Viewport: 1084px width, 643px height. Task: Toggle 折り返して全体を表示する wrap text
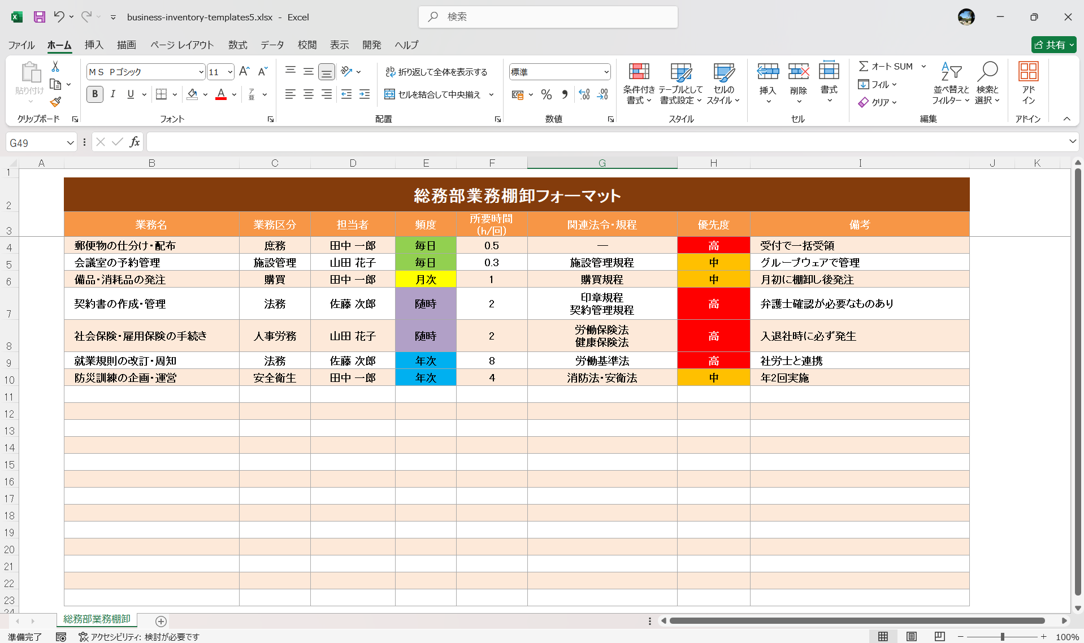(436, 72)
